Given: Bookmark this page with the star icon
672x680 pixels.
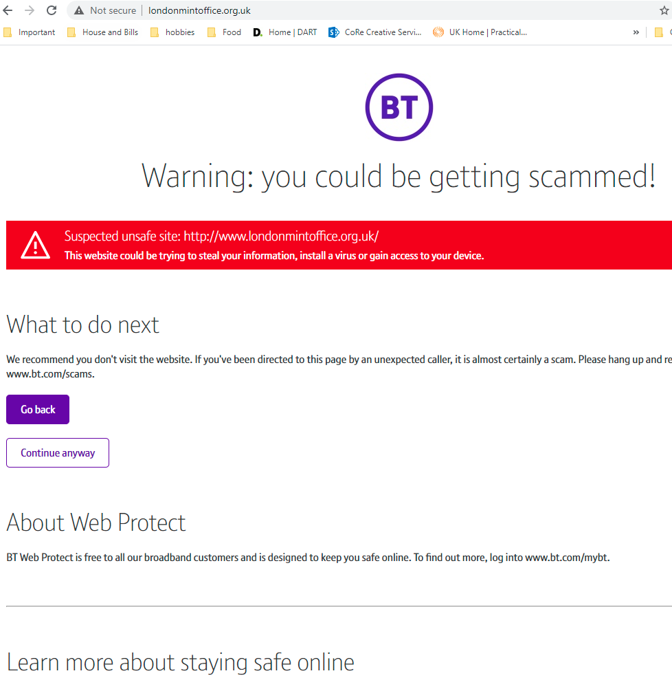Looking at the screenshot, I should tap(664, 10).
